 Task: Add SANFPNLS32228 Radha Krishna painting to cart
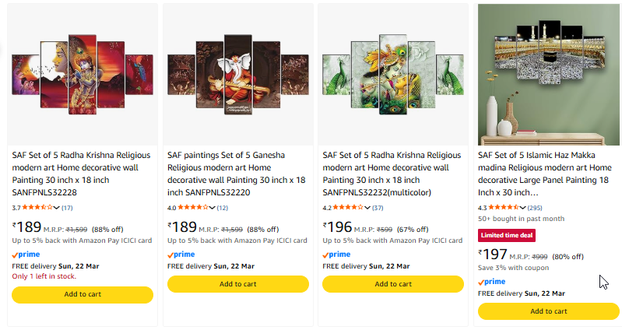(83, 294)
